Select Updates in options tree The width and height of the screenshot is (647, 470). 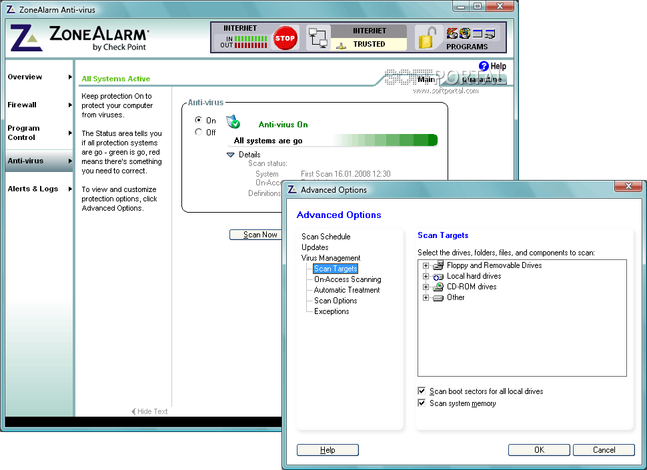(x=315, y=247)
